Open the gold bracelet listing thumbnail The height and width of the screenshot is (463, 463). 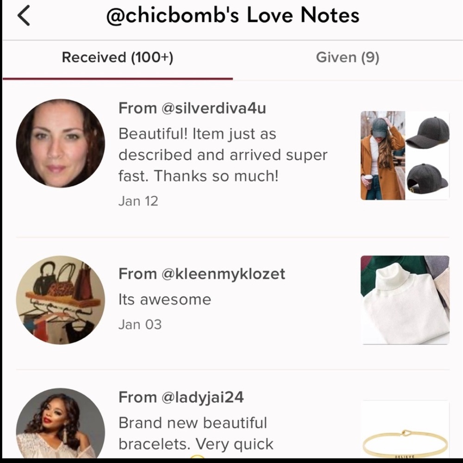tap(405, 430)
